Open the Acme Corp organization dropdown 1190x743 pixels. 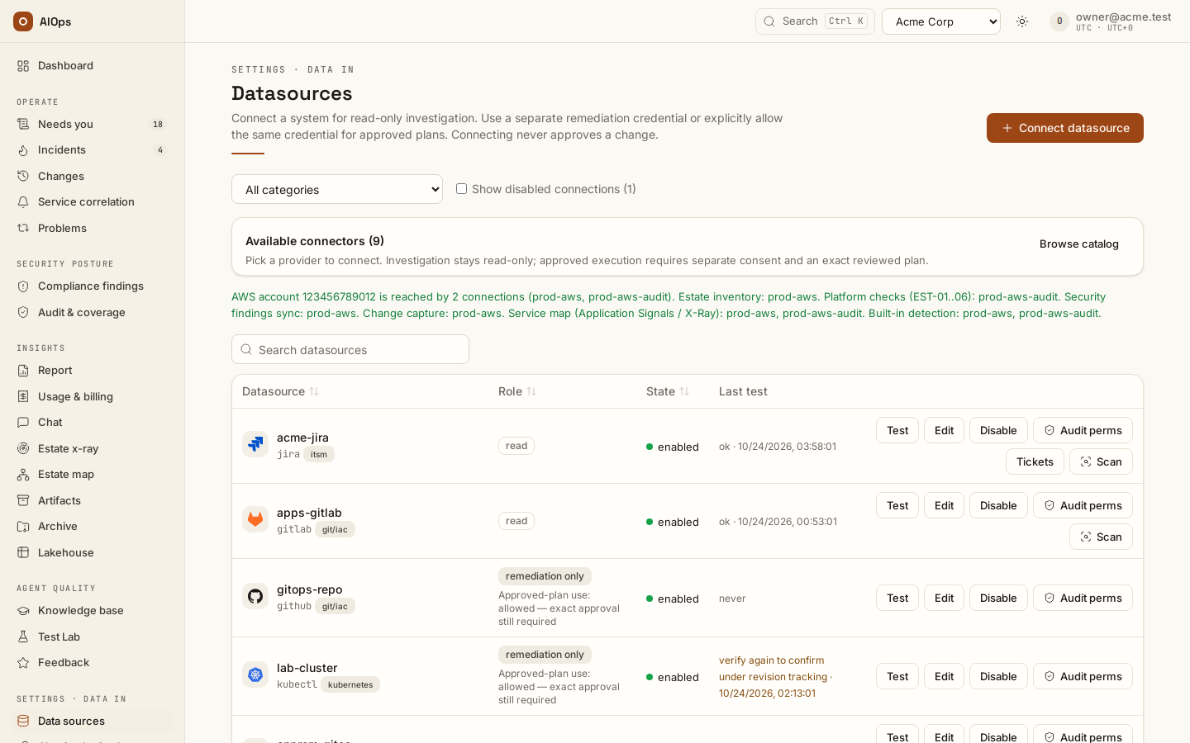pos(941,21)
